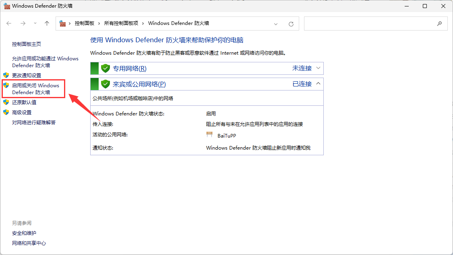Click 启用 firewall status value
Image resolution: width=453 pixels, height=255 pixels.
pos(211,114)
